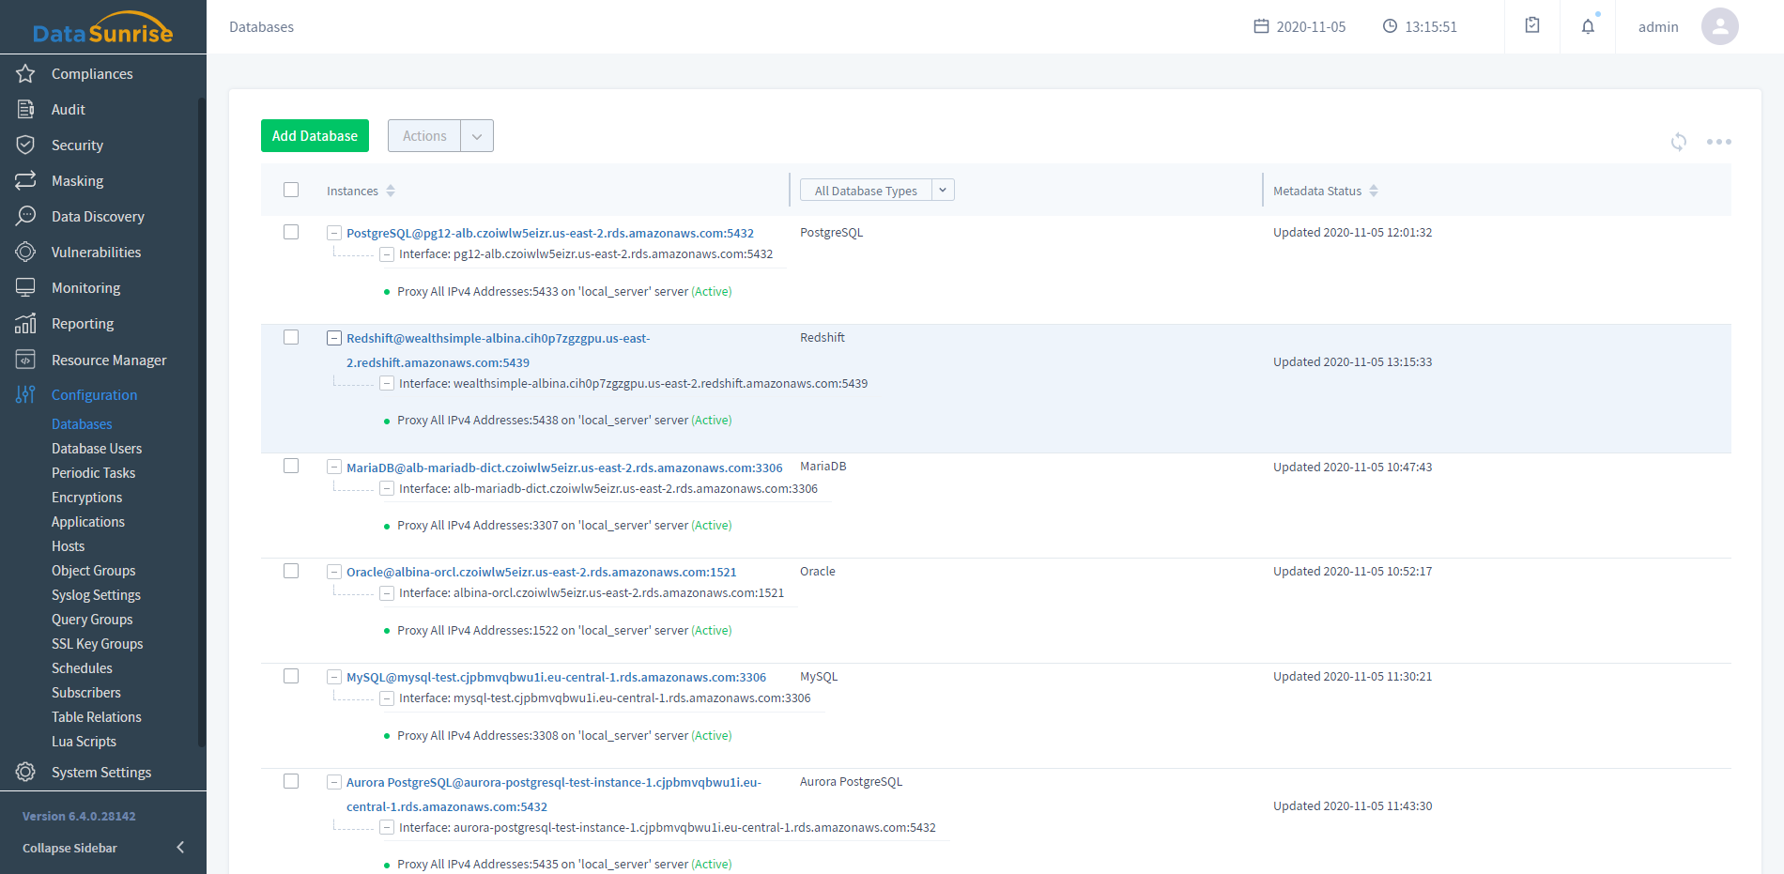The width and height of the screenshot is (1784, 874).
Task: Go to Periodic Tasks in the sidebar
Action: [93, 473]
